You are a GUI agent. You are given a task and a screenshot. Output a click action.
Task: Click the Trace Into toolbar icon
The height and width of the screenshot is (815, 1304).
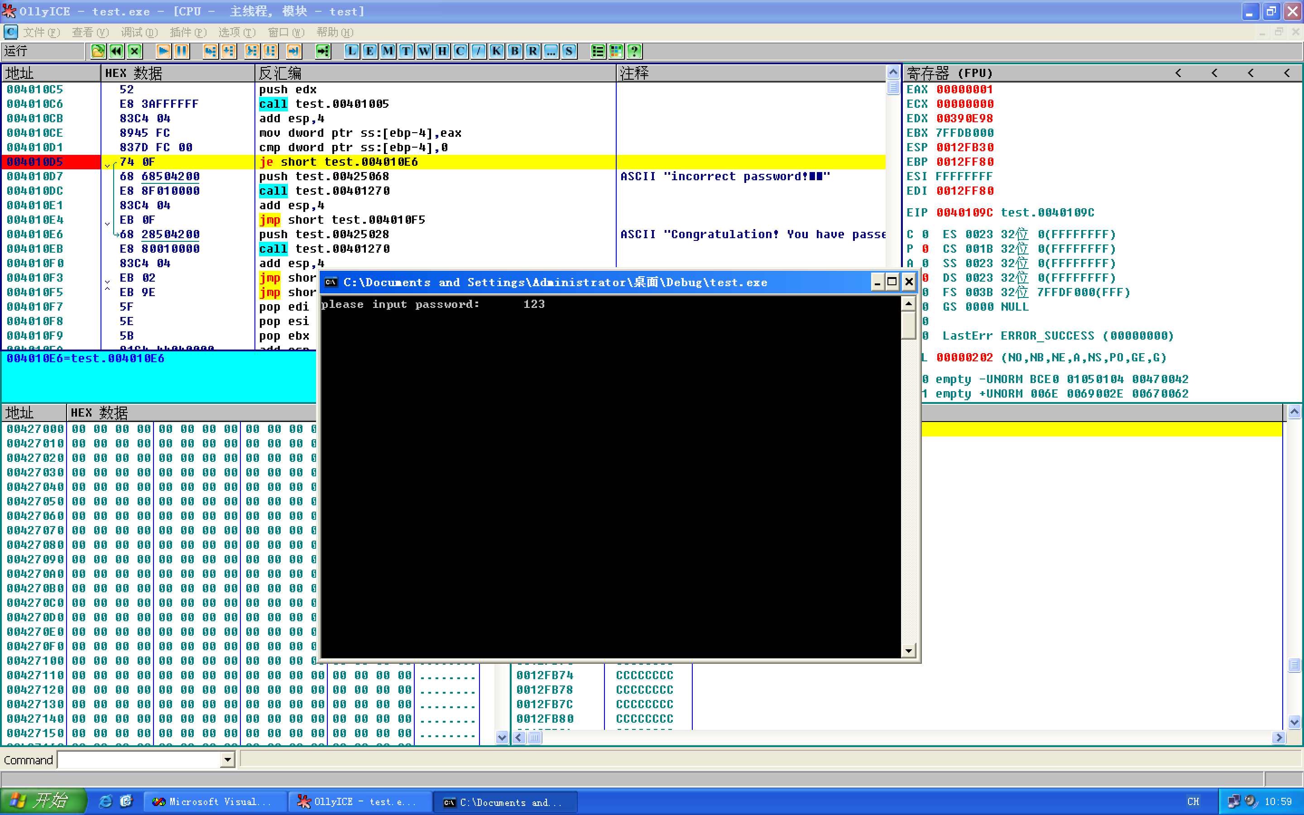click(252, 51)
